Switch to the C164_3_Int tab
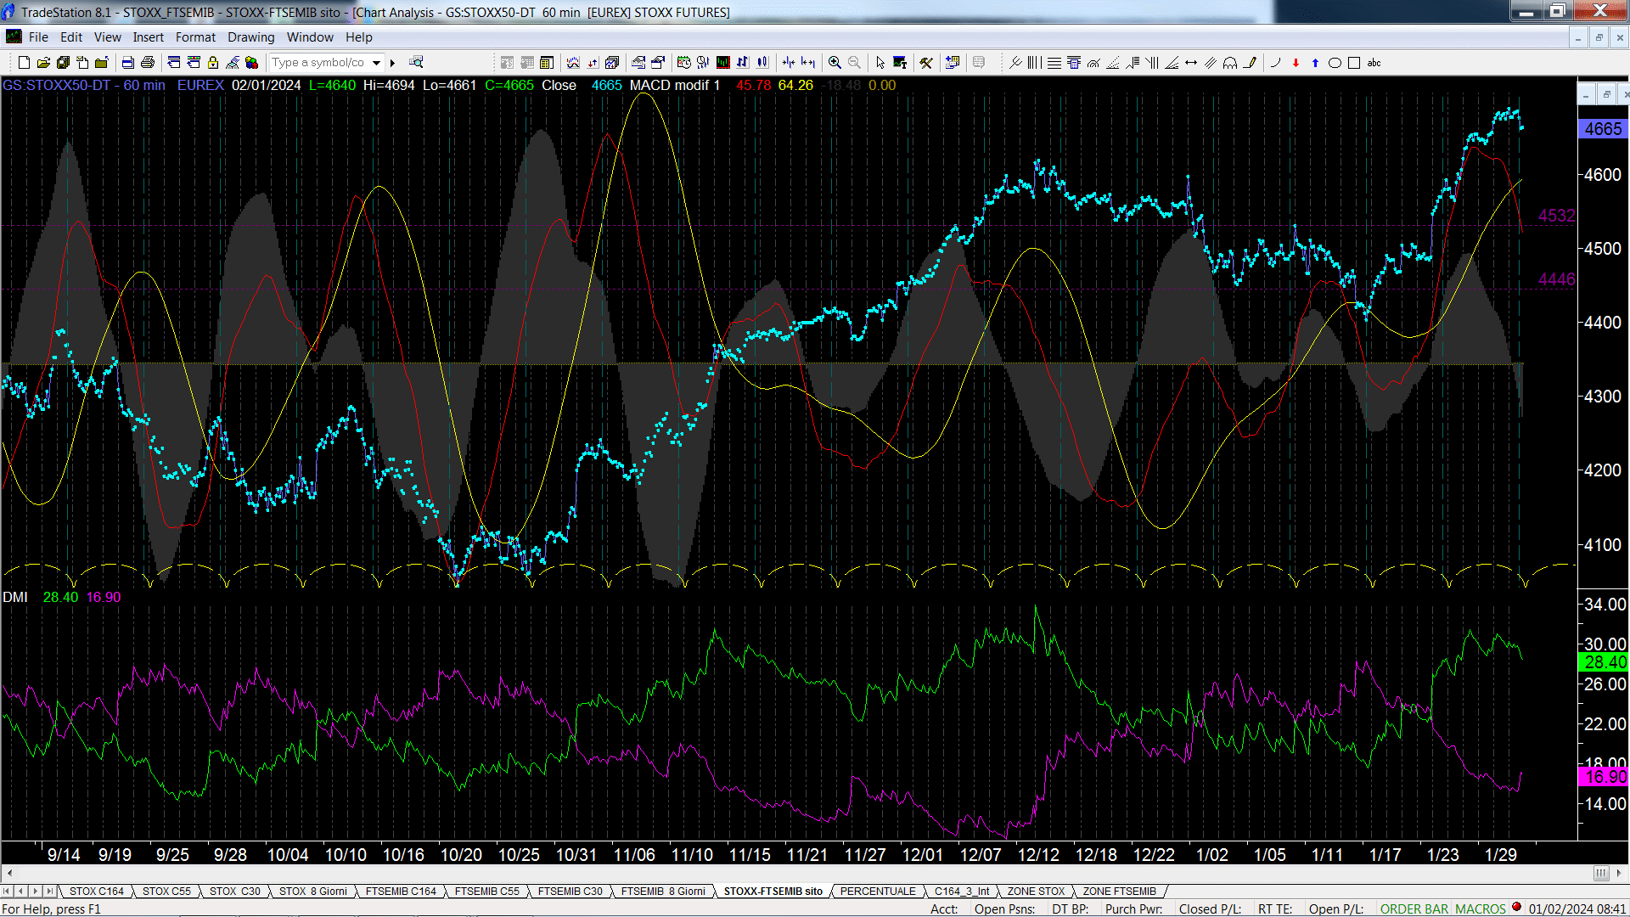Screen dimensions: 1630x917 pyautogui.click(x=962, y=892)
